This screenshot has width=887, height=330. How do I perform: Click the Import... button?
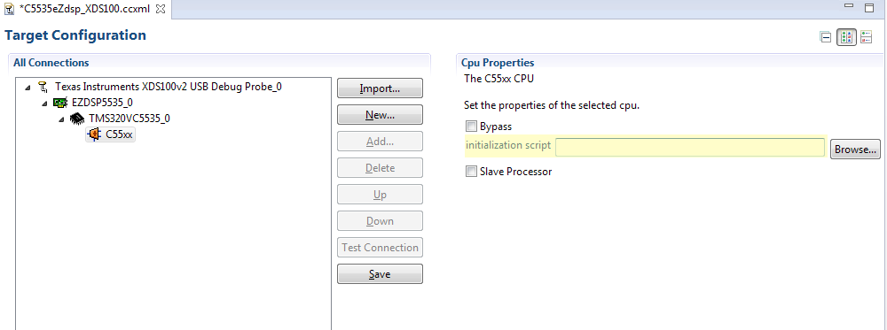381,88
